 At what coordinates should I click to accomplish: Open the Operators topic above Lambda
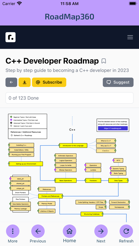93,165
